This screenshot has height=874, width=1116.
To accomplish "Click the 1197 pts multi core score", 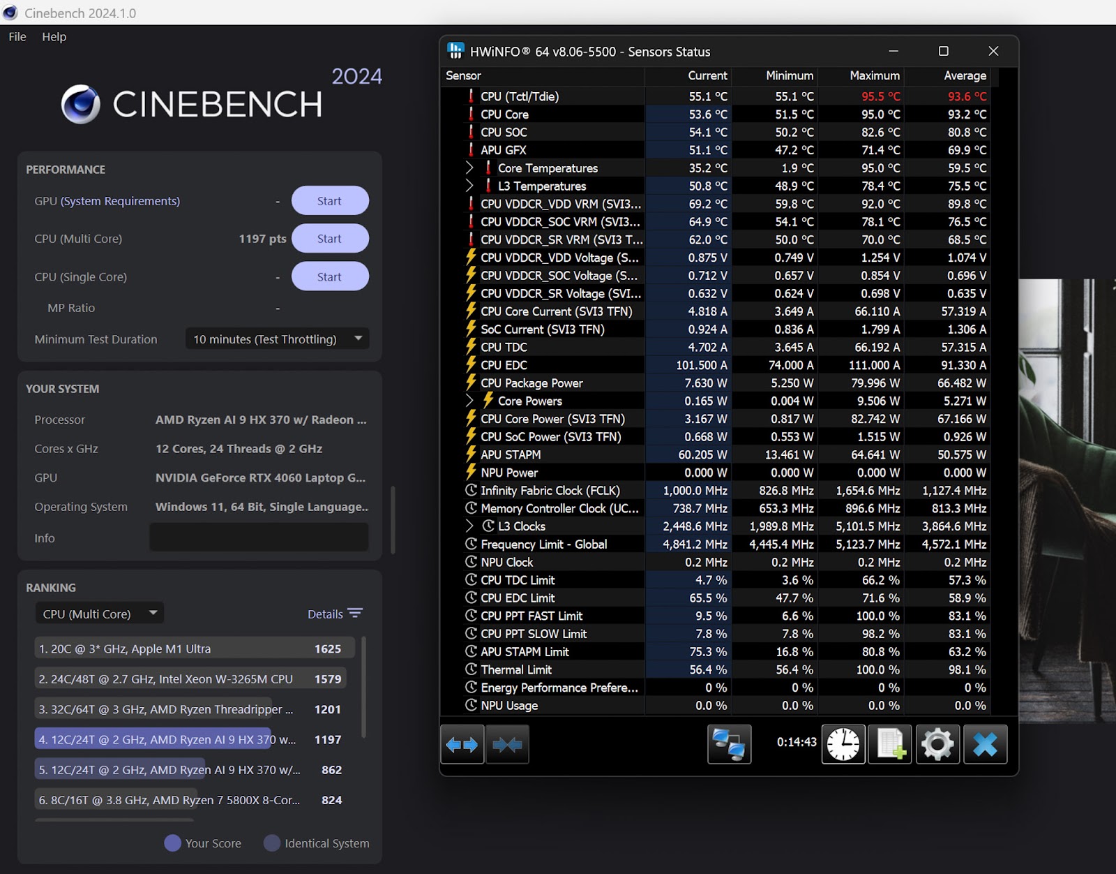I will point(262,239).
